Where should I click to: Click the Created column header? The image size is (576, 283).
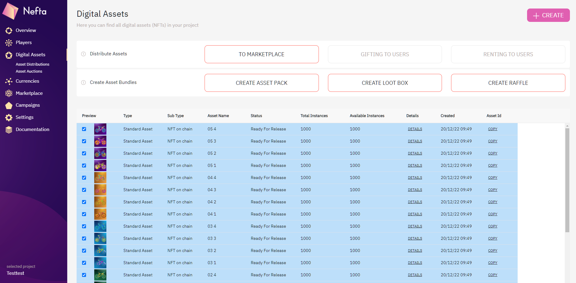447,116
